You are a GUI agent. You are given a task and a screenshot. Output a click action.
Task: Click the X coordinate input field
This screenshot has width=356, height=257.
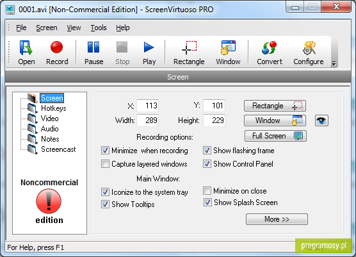147,106
